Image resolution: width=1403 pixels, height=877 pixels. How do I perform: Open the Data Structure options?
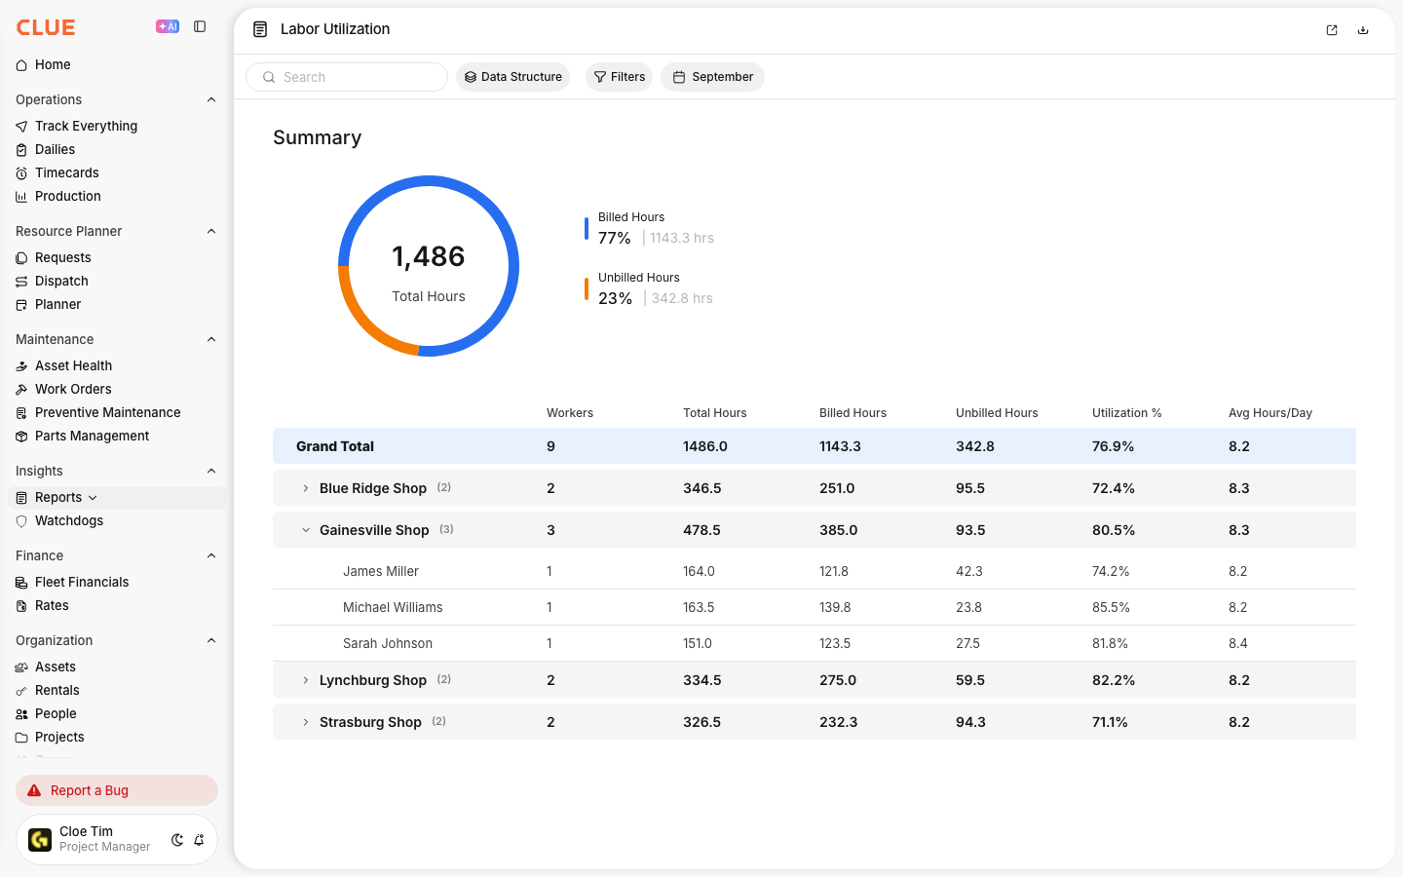pos(512,77)
